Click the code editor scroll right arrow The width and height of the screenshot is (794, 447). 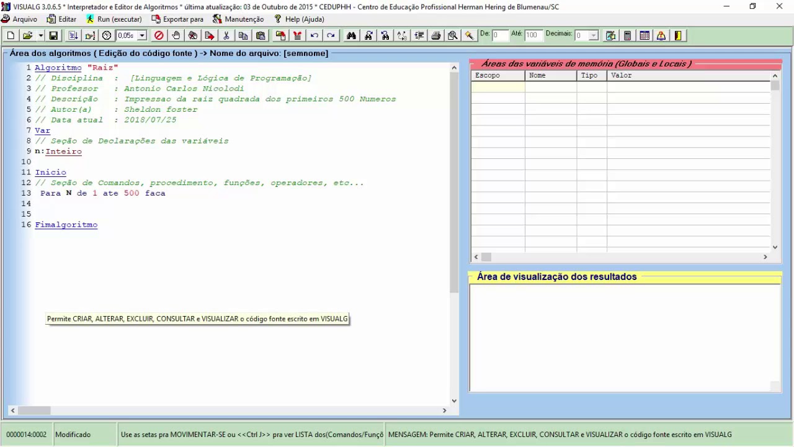[x=444, y=410]
